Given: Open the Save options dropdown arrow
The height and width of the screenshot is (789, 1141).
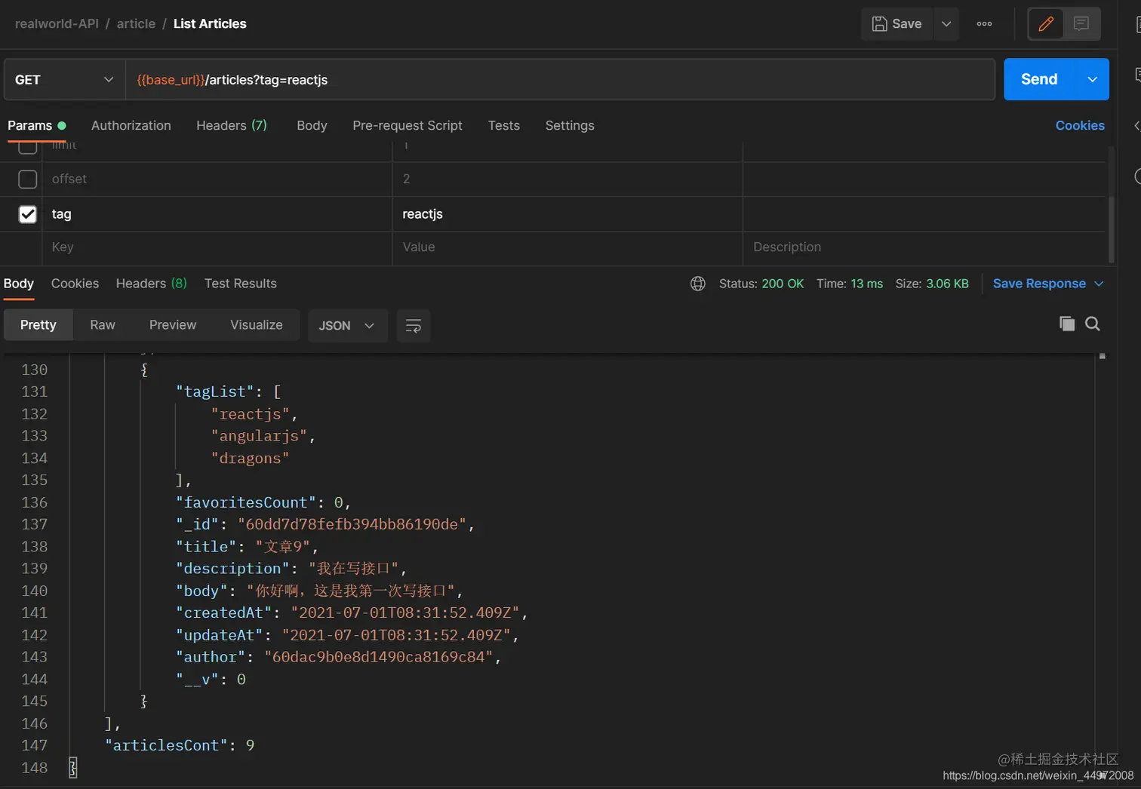Looking at the screenshot, I should (946, 24).
